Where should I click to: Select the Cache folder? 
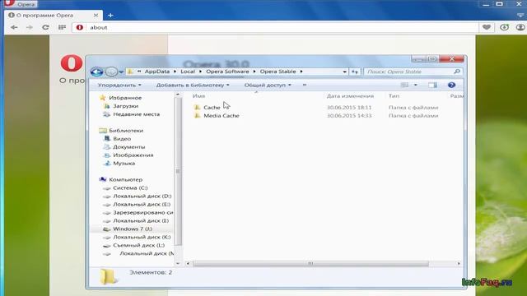coord(212,108)
